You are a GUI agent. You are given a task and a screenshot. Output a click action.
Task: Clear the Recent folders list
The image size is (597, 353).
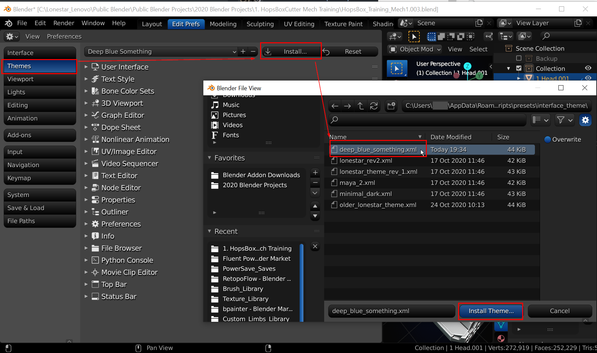315,246
